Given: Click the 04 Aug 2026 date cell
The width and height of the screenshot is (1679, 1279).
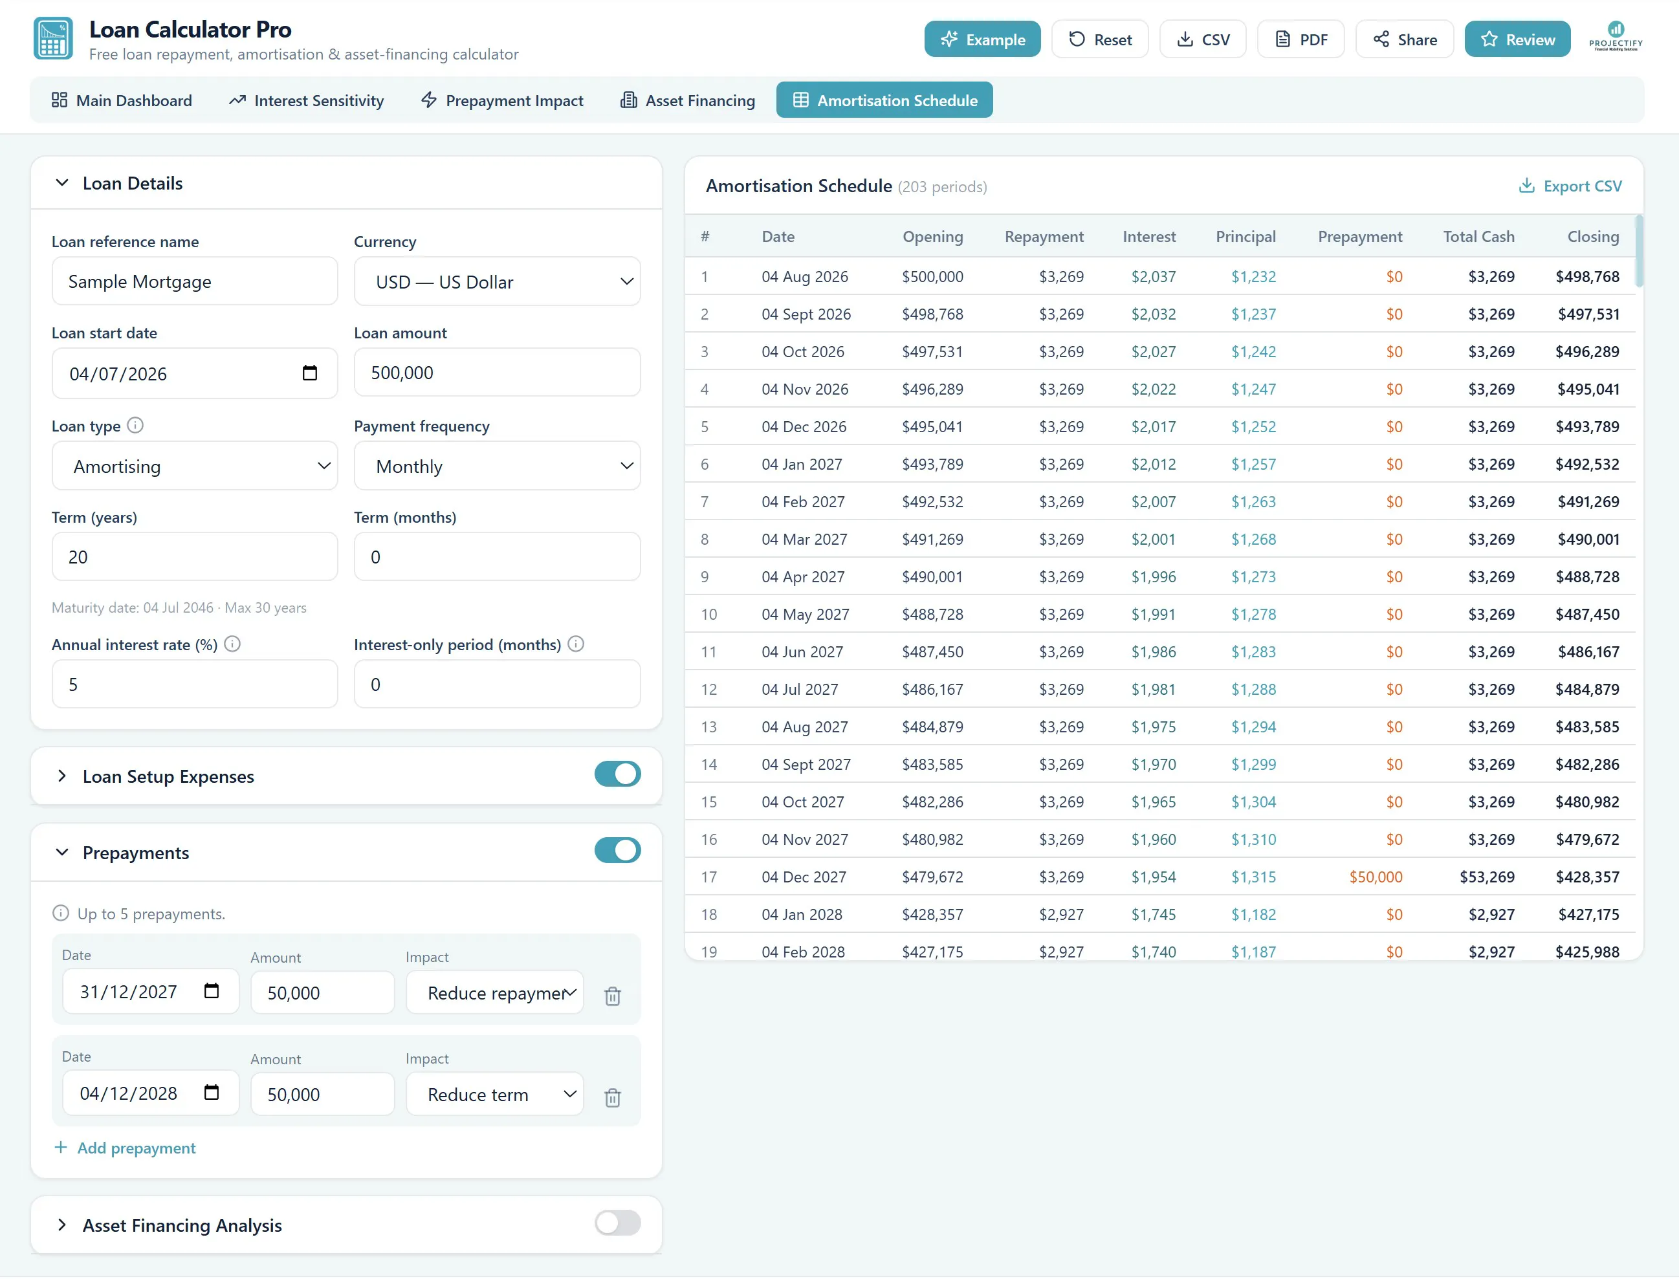Looking at the screenshot, I should (x=805, y=277).
